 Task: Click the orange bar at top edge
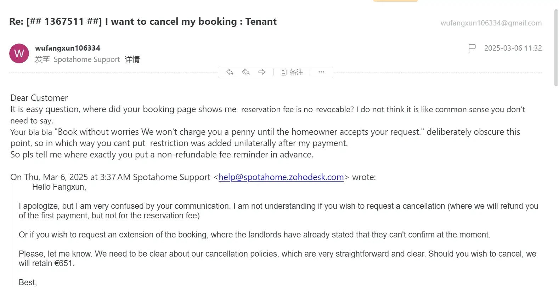(x=395, y=1)
